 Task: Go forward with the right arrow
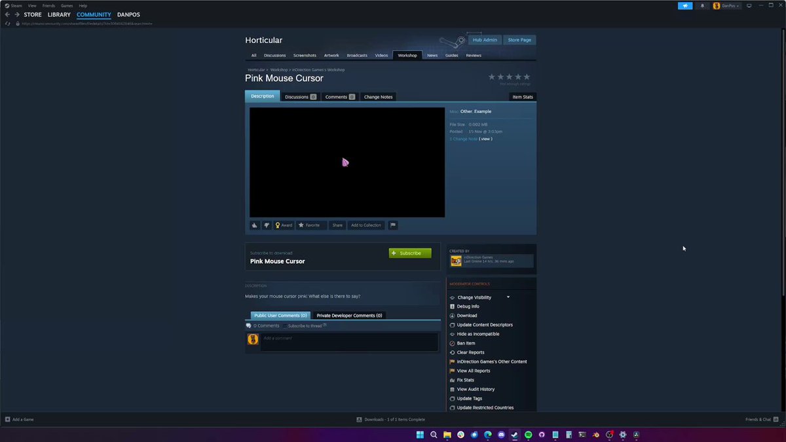[x=17, y=14]
